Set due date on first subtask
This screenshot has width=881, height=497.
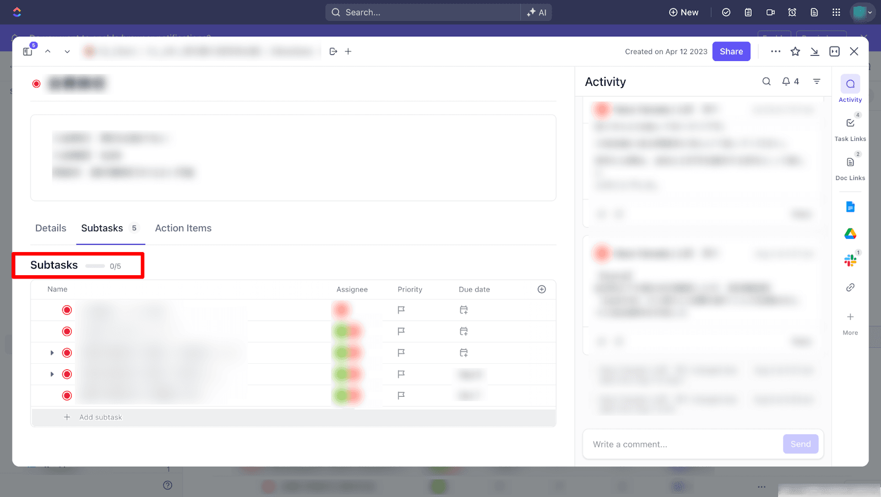[464, 310]
